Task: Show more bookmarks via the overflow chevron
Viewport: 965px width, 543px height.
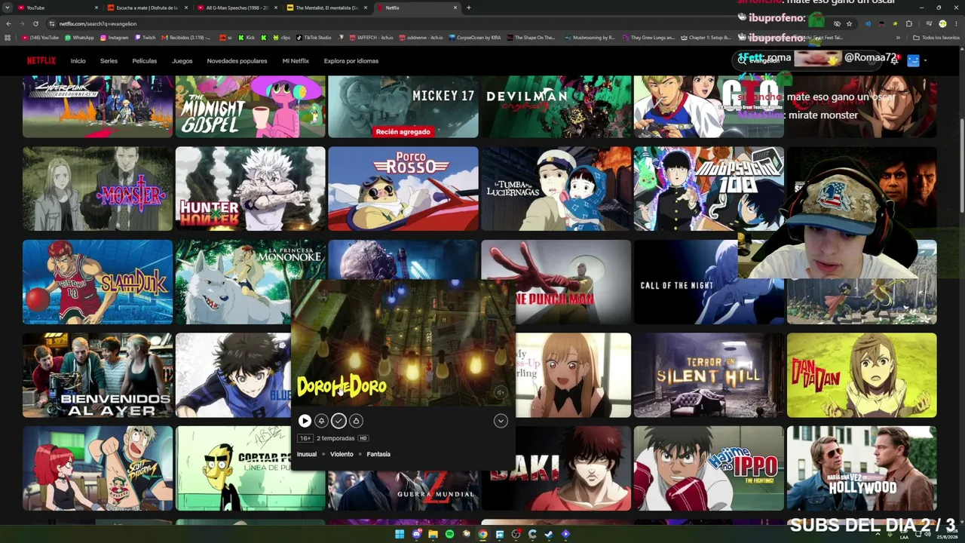Action: (898, 38)
